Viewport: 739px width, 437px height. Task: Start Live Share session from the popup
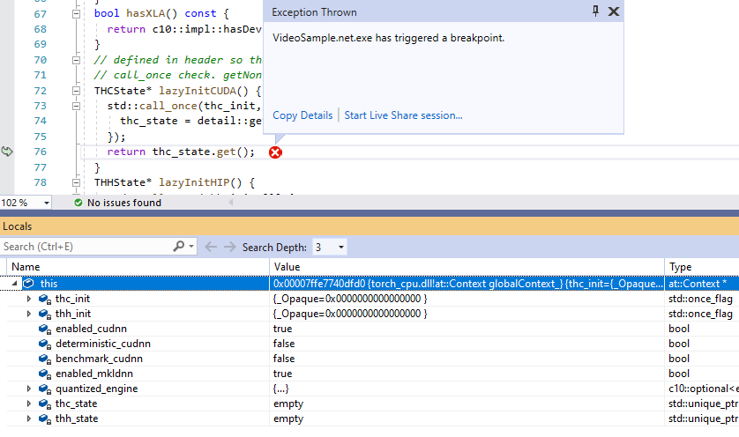403,115
